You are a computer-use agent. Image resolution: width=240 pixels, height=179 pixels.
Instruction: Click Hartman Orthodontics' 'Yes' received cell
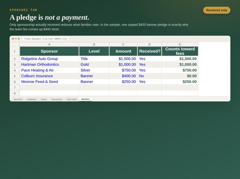[x=149, y=65]
